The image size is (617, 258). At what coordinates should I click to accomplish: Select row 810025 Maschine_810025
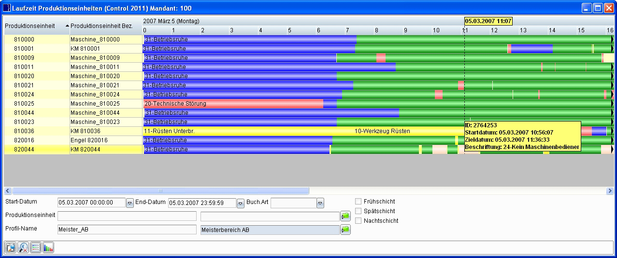click(x=72, y=104)
